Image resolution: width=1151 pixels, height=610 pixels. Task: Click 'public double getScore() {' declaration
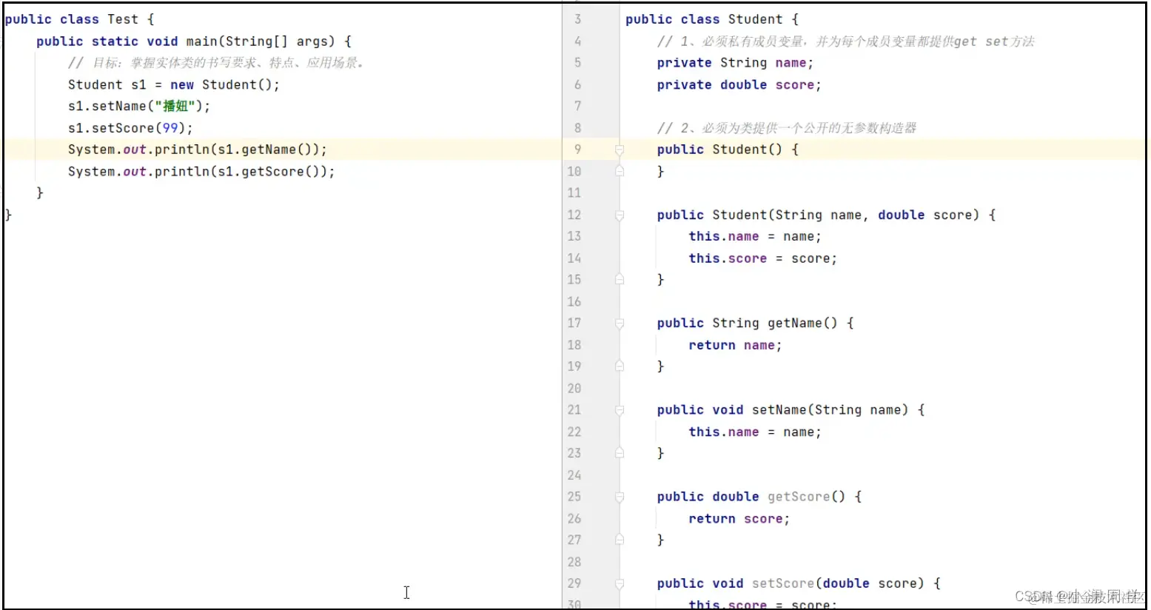pyautogui.click(x=759, y=497)
